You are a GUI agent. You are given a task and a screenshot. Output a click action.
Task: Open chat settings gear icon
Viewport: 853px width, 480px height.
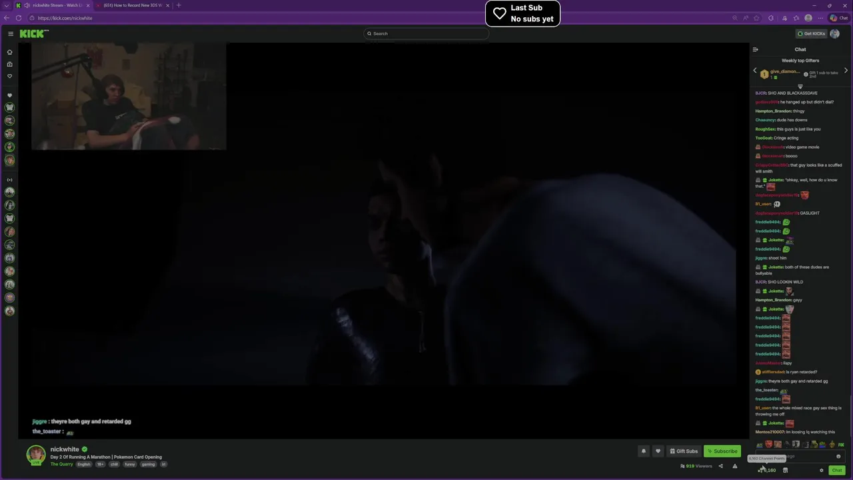click(x=821, y=470)
